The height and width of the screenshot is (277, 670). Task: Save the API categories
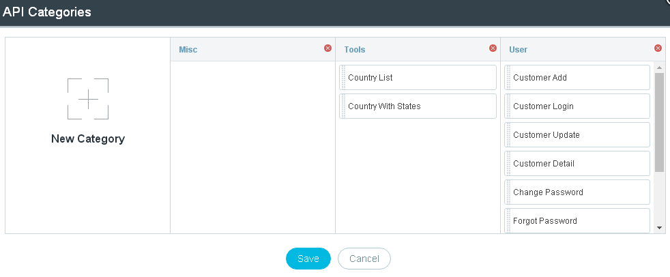point(308,259)
